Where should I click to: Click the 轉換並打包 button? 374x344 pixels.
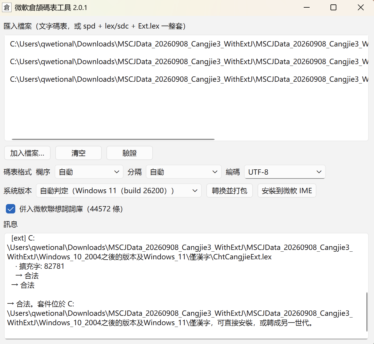pos(230,191)
